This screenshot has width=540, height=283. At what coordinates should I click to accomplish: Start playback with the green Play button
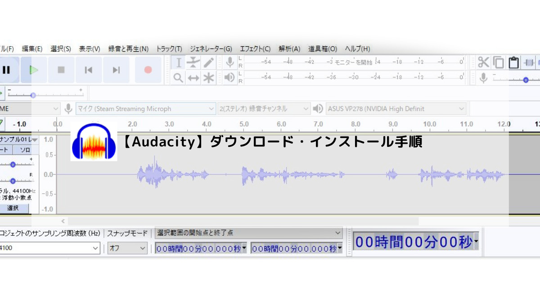[x=34, y=70]
